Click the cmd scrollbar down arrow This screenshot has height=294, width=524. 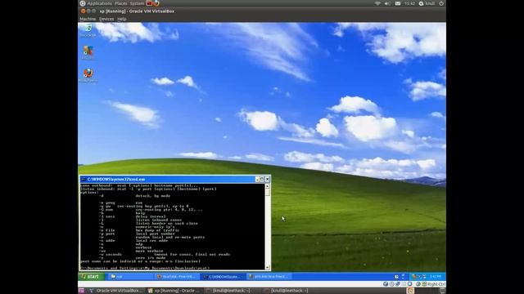[x=268, y=267]
